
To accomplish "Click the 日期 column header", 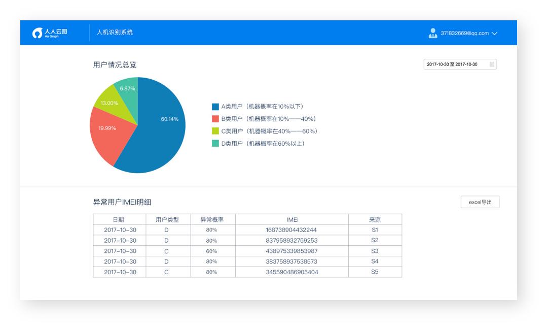I will click(120, 219).
